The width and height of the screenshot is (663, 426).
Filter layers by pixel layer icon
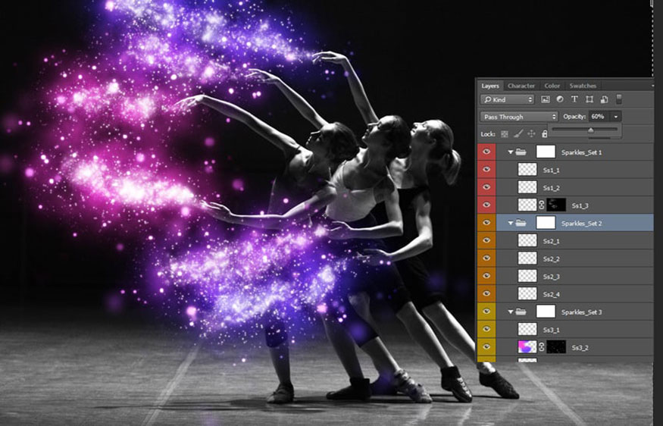[546, 99]
